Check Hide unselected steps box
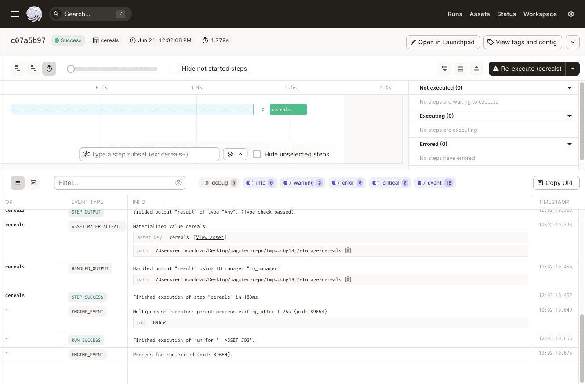Viewport: 585px width, 384px height. point(257,154)
